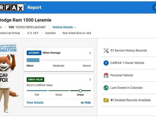Open the Great Value card chevron
This screenshot has height=117, width=156.
click(x=90, y=80)
